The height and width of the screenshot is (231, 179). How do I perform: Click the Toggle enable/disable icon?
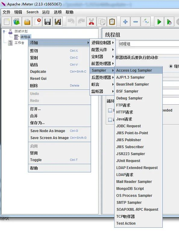click(x=146, y=22)
